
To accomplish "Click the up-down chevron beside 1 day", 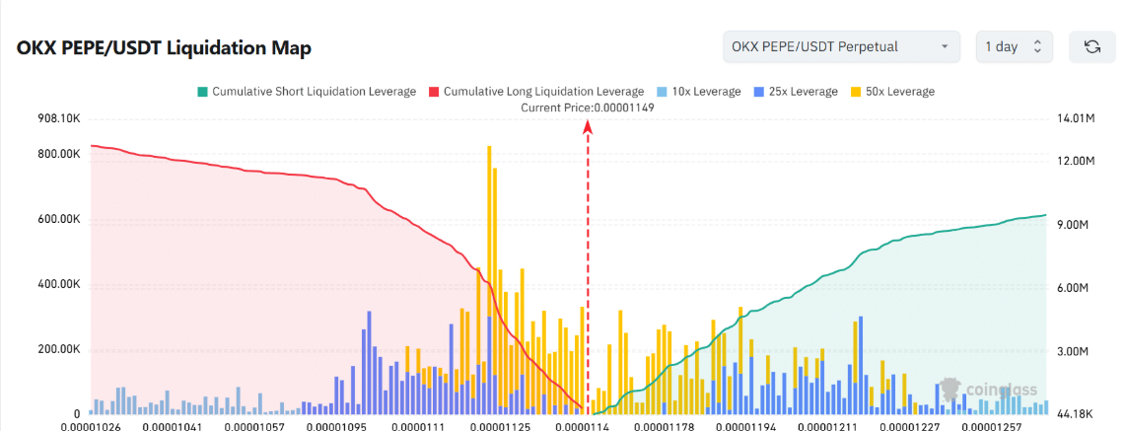I will (1037, 46).
